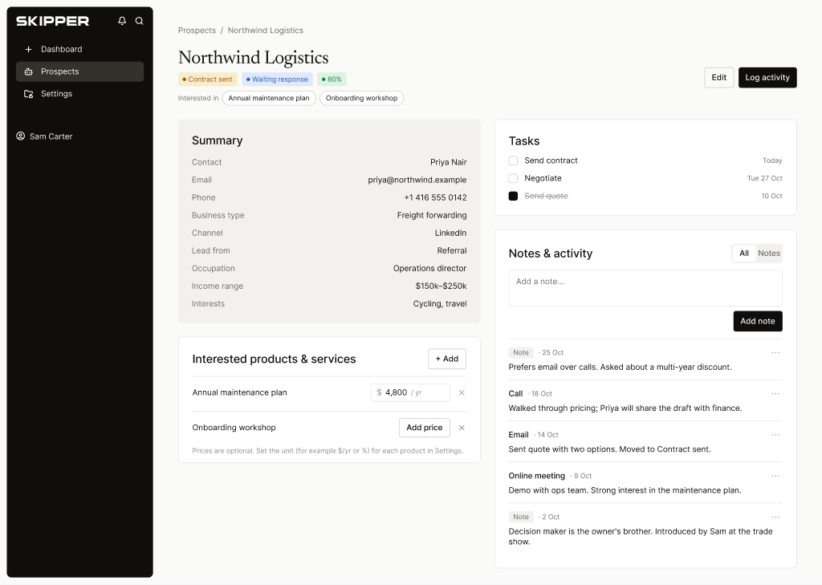This screenshot has width=822, height=585.
Task: Click the Online meeting entry label
Action: [537, 476]
